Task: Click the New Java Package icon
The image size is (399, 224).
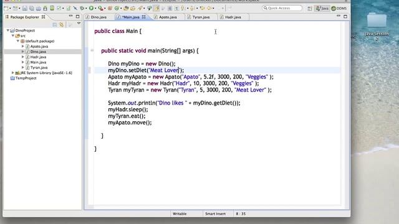Action: tap(110, 8)
